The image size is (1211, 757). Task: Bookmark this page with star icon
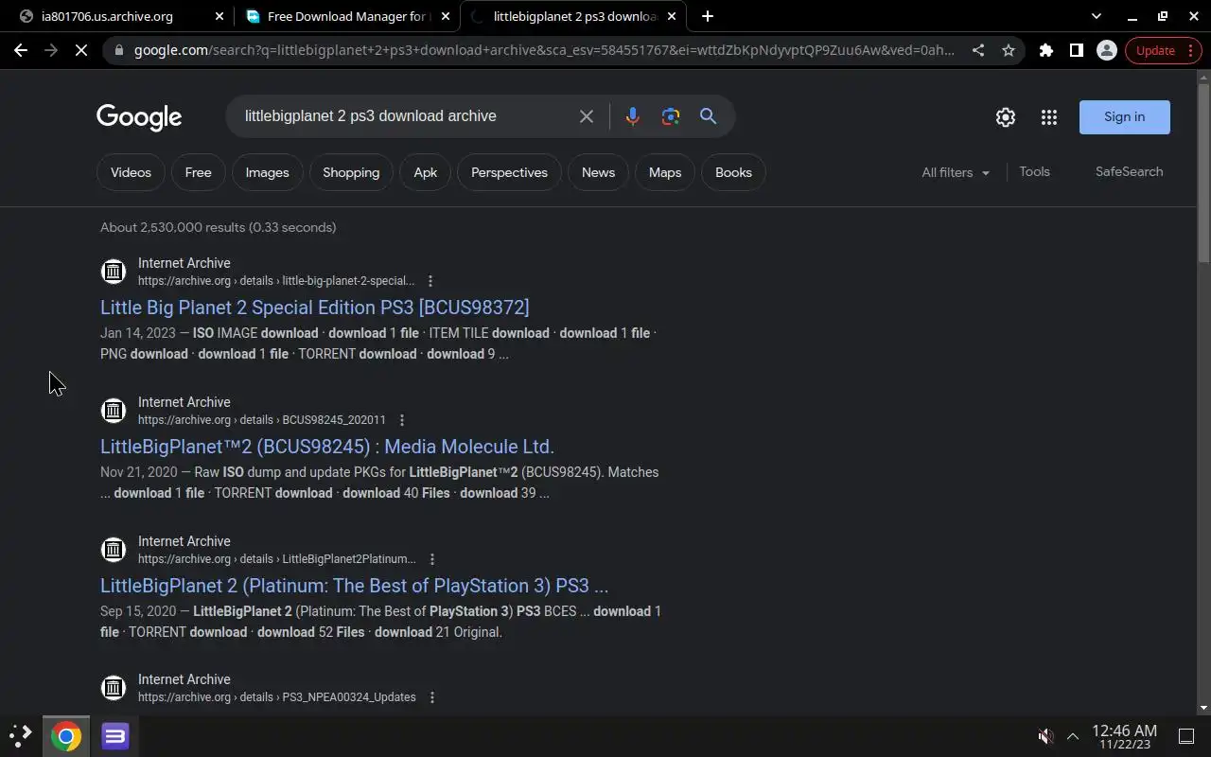tap(1009, 50)
